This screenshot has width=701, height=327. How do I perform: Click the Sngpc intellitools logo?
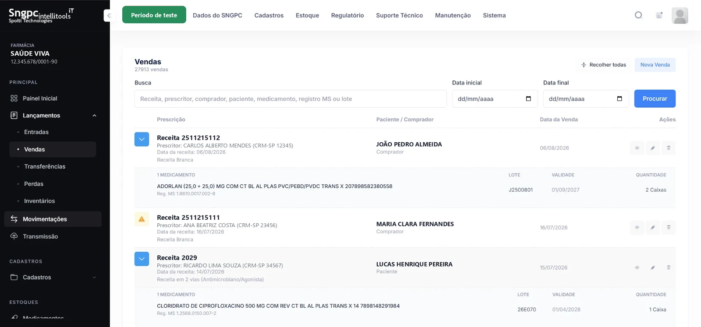[41, 15]
